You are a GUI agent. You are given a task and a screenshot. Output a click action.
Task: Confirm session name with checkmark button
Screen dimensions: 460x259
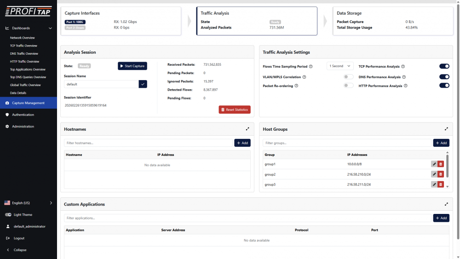click(x=143, y=84)
